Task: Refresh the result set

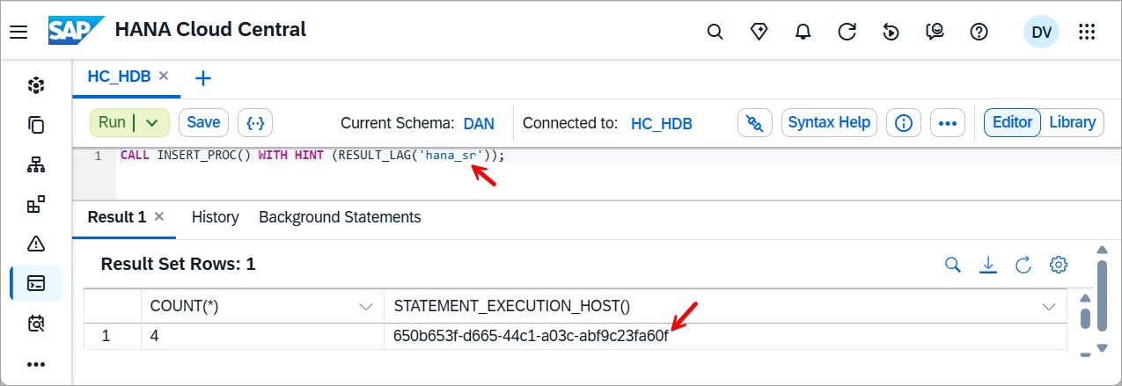Action: [1023, 265]
